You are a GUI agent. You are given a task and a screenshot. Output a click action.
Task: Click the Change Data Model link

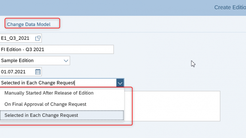(29, 24)
